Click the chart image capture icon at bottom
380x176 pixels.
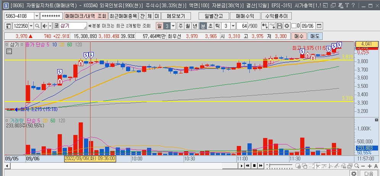point(350,166)
